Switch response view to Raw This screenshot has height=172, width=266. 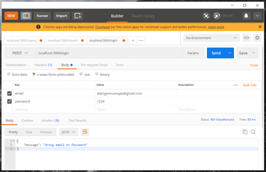[29, 132]
